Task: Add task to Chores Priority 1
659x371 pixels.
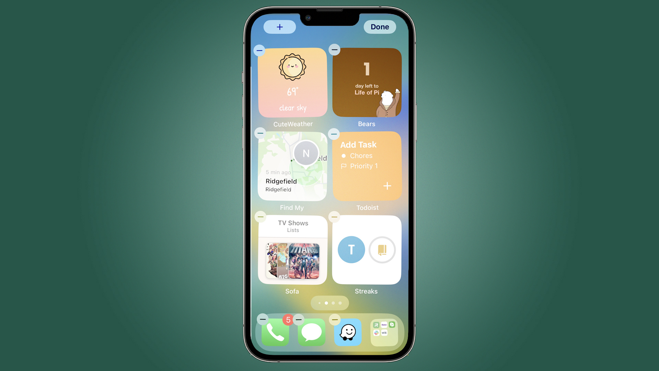Action: 388,185
